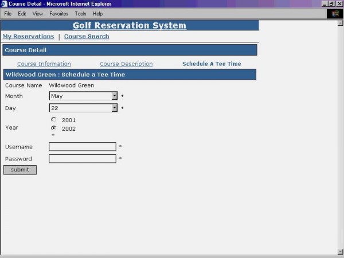Follow the Course Search link
The image size is (344, 258).
tap(86, 37)
